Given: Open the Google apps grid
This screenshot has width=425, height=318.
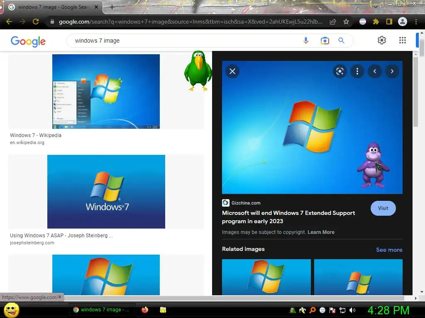Looking at the screenshot, I should pyautogui.click(x=403, y=40).
